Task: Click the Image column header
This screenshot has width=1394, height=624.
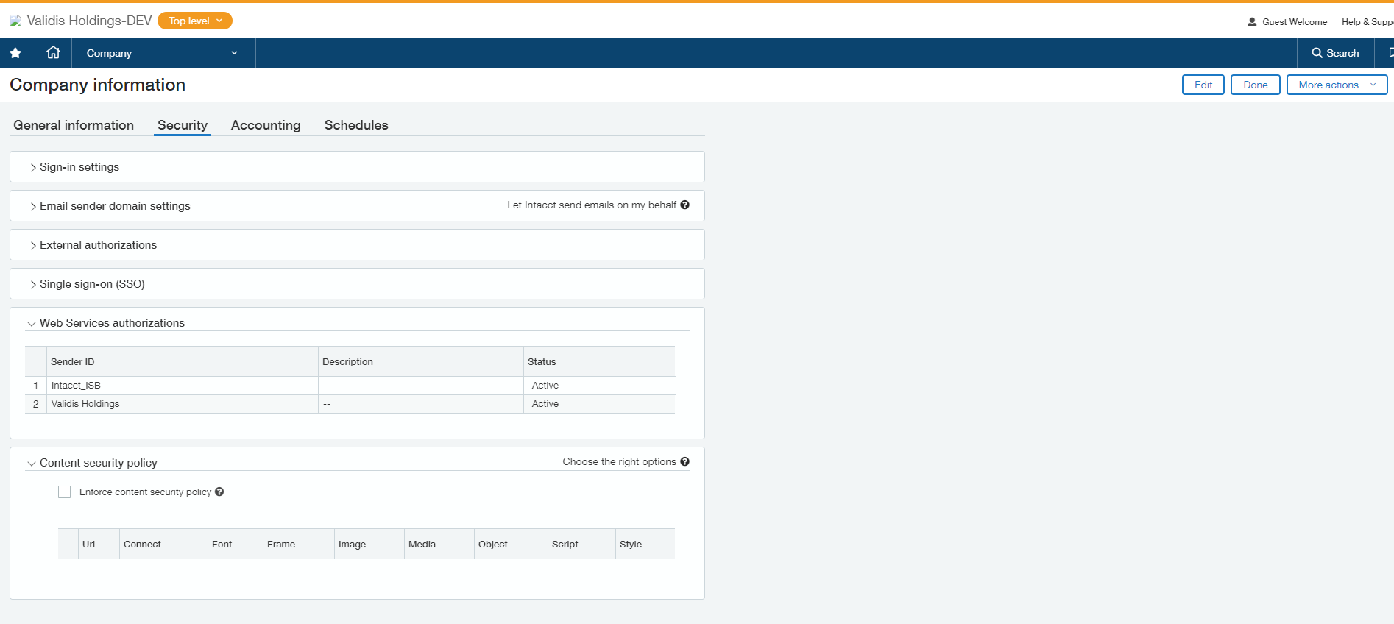Action: coord(369,545)
